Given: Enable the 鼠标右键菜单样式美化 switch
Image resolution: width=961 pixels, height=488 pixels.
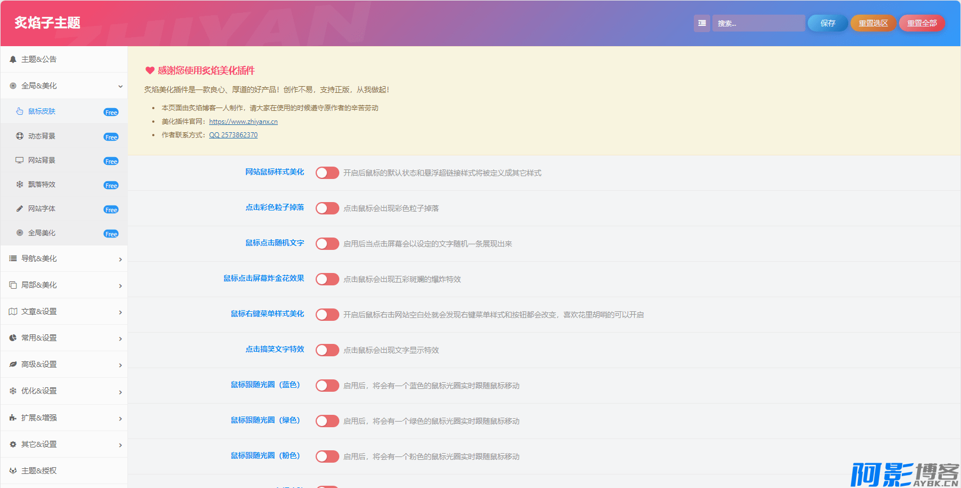Looking at the screenshot, I should point(327,315).
